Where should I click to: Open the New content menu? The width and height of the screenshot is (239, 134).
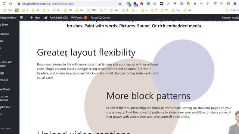coord(35,17)
